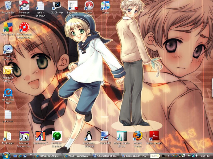Image resolution: width=213 pixels, height=159 pixels.
Task: Switch to the TOXiC-ToOtHp... taskbar window
Action: (x=47, y=156)
